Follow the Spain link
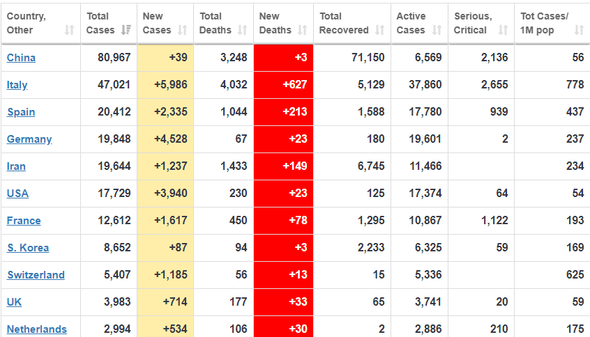 21,112
